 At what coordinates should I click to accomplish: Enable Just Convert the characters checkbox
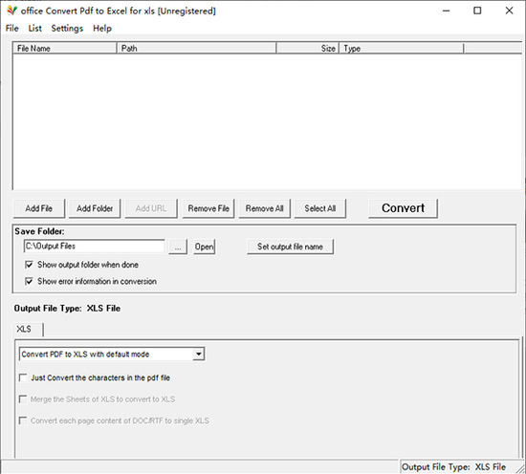[23, 377]
